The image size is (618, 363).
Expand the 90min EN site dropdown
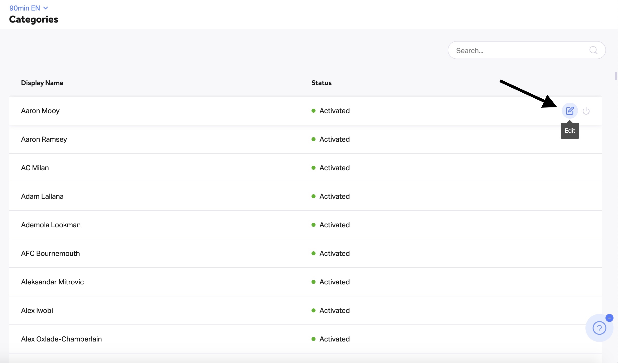29,8
